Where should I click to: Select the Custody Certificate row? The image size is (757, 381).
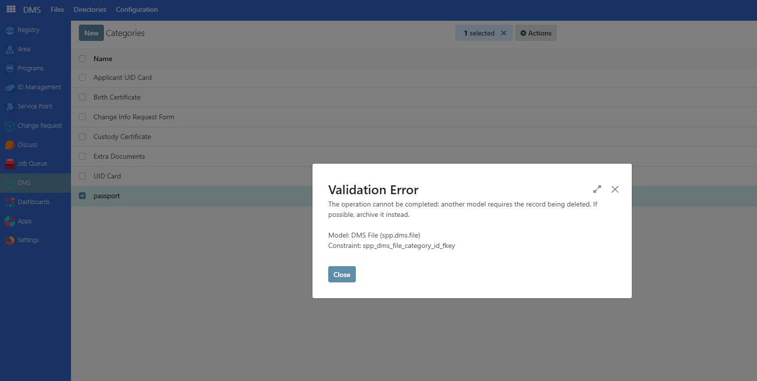[122, 137]
